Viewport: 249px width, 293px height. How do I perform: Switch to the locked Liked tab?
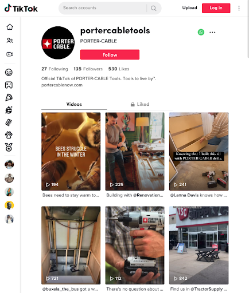[x=140, y=104]
